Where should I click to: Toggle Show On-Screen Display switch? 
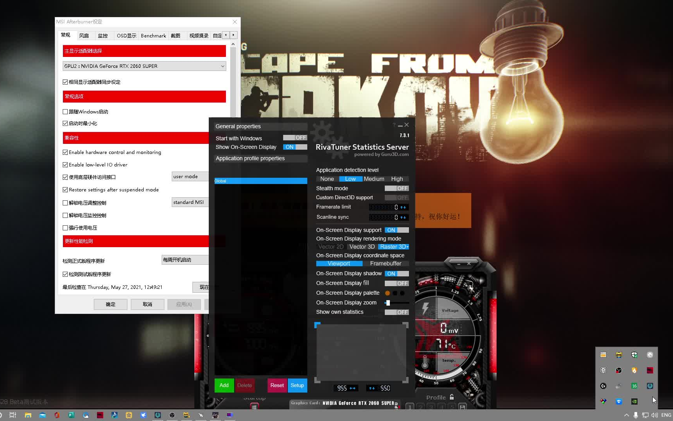295,147
